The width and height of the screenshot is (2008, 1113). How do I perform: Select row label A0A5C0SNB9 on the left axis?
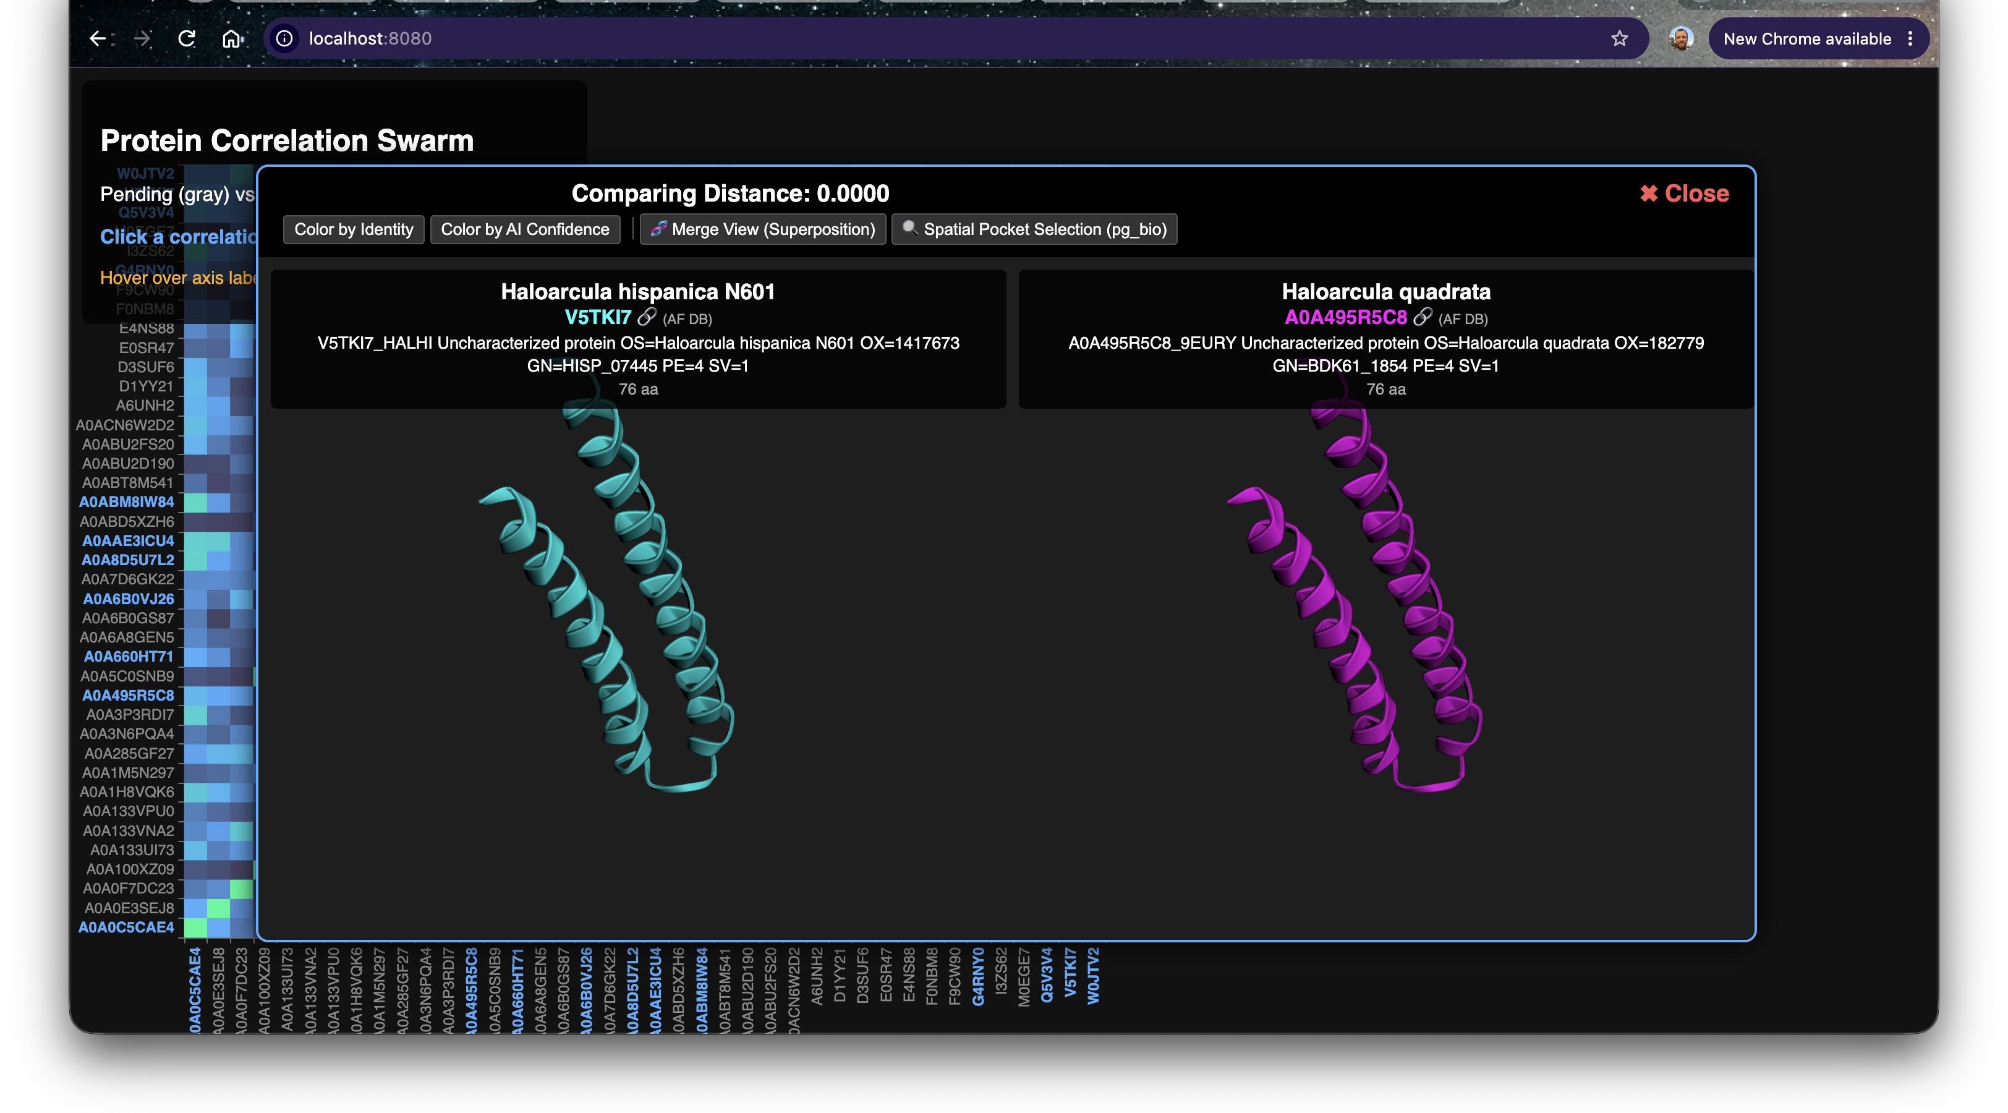(127, 676)
